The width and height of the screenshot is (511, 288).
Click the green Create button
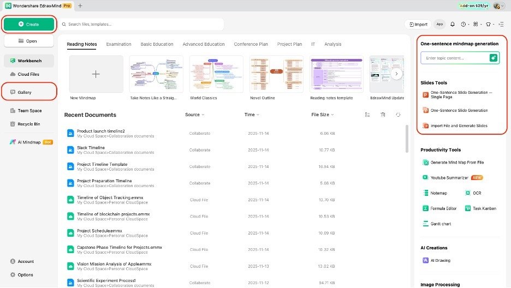point(29,24)
